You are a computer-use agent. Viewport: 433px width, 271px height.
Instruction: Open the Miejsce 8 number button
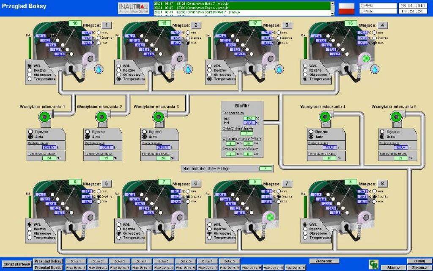(382, 183)
